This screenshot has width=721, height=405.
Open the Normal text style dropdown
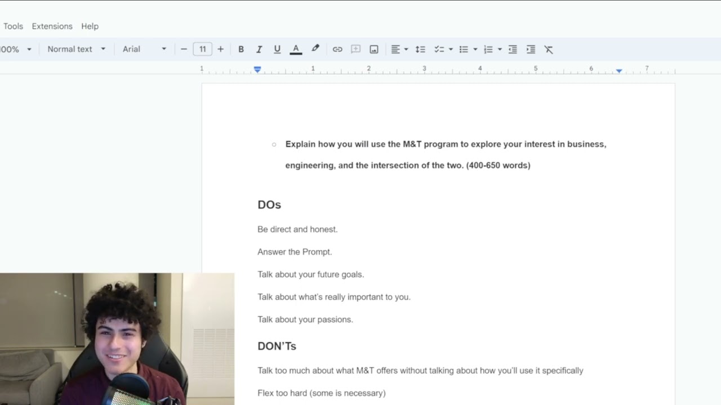(x=76, y=49)
